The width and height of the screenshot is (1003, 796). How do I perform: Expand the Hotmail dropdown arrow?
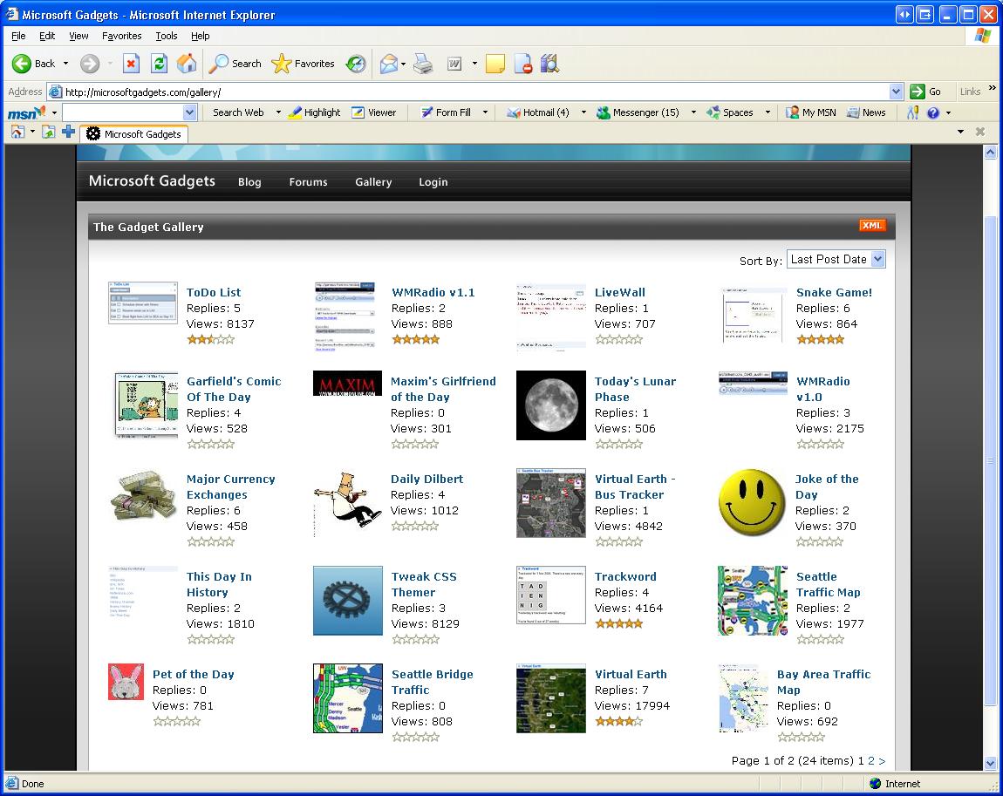[x=583, y=112]
